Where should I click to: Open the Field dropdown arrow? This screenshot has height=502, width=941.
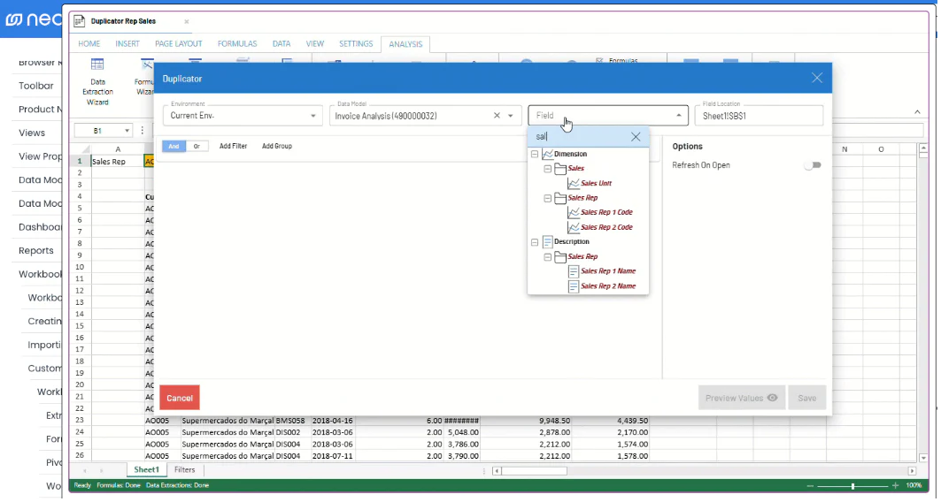(x=679, y=116)
